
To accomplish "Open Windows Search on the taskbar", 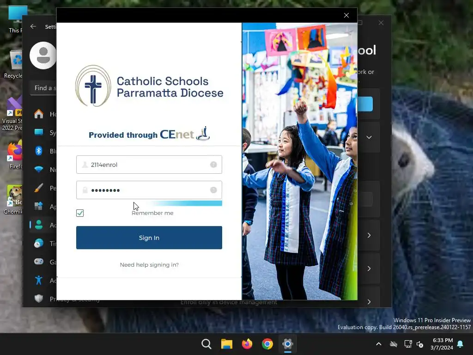I will click(x=206, y=344).
